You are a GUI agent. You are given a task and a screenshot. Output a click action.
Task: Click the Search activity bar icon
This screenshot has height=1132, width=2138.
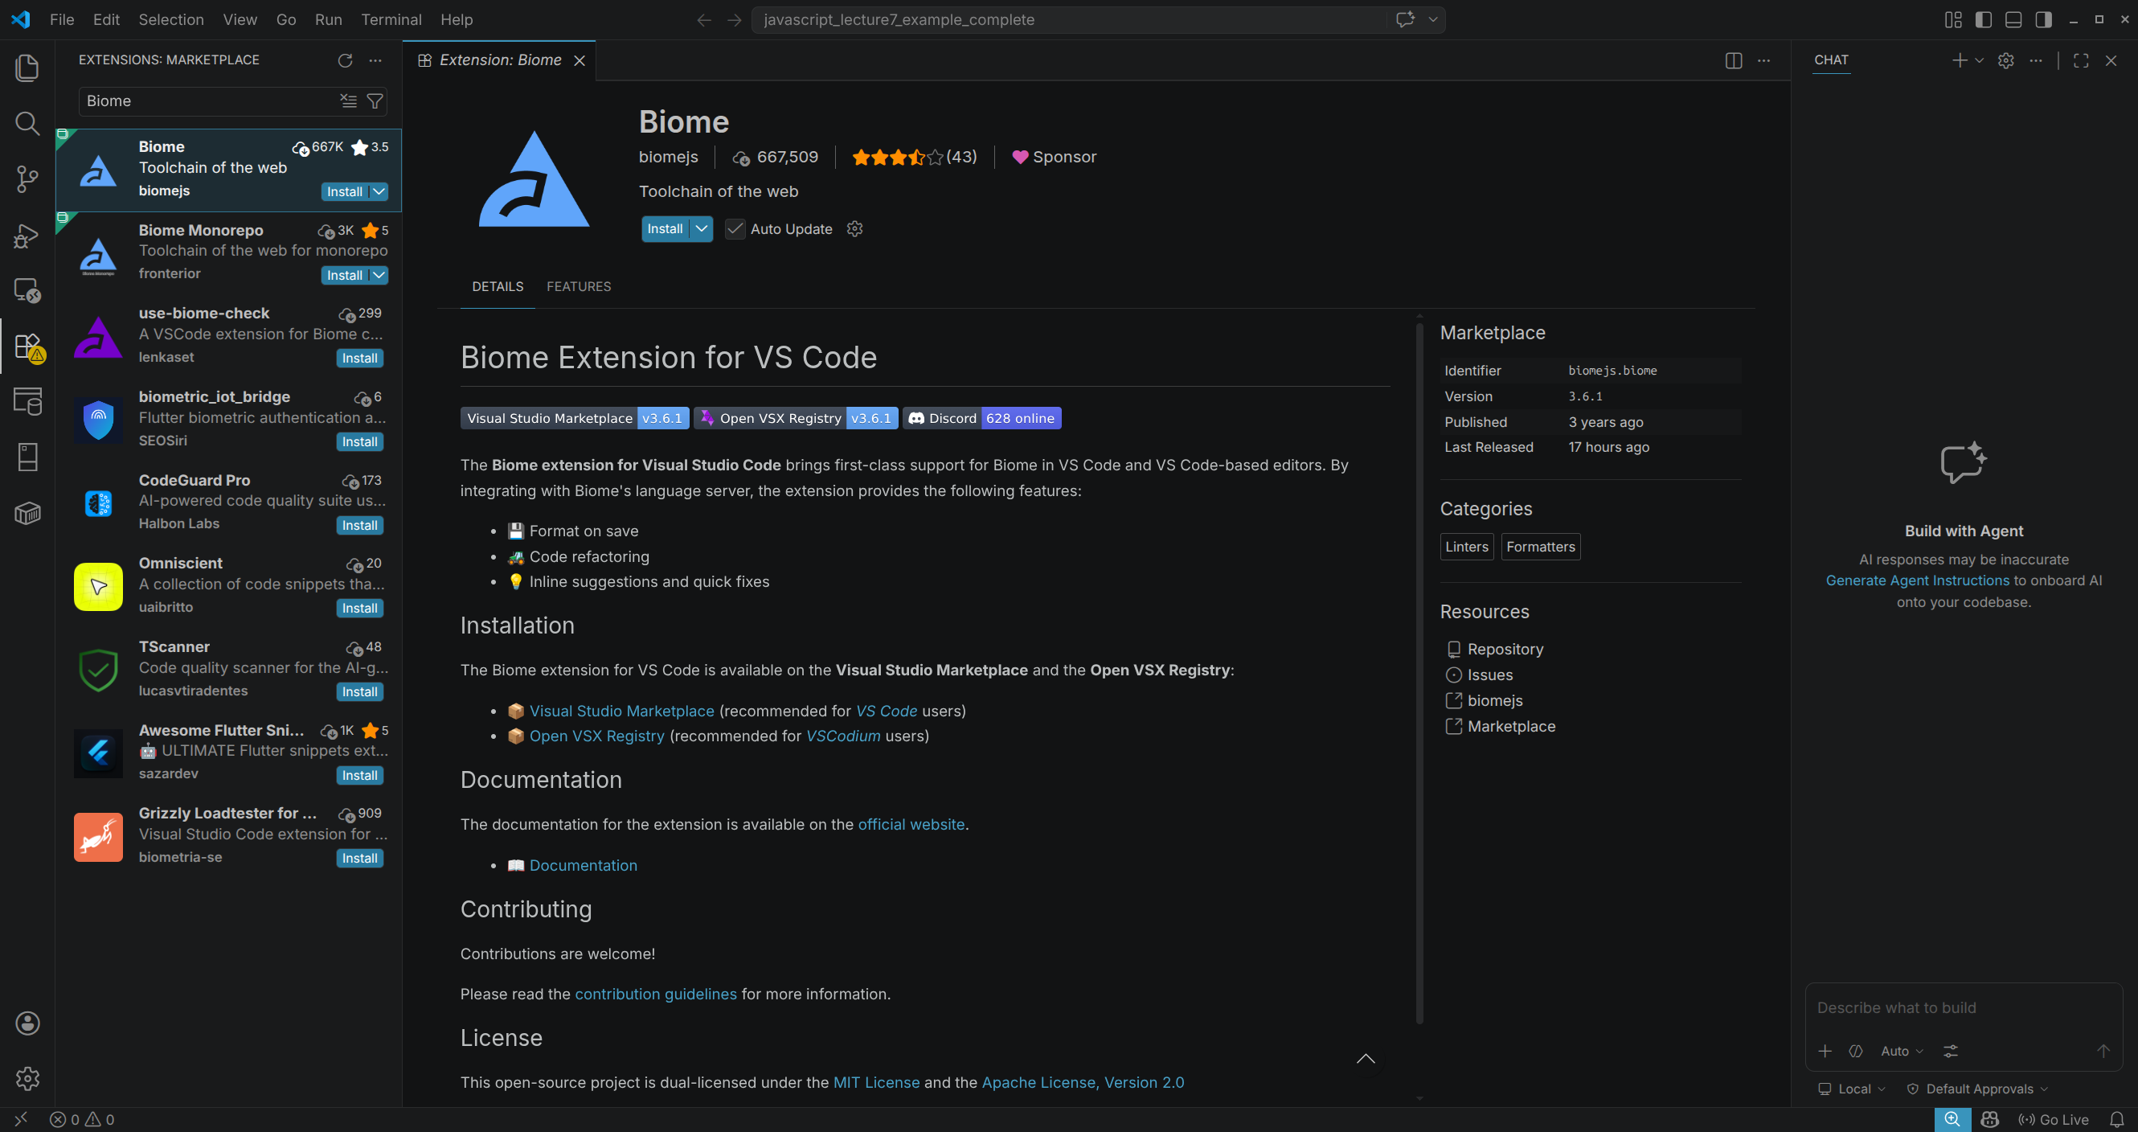click(x=27, y=124)
